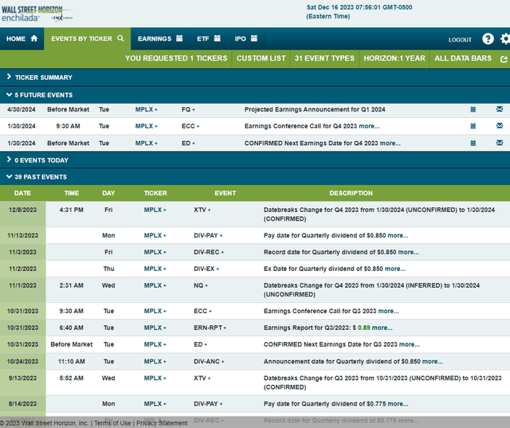Expand the 0 Events Today section
The image size is (510, 428).
tap(255, 160)
